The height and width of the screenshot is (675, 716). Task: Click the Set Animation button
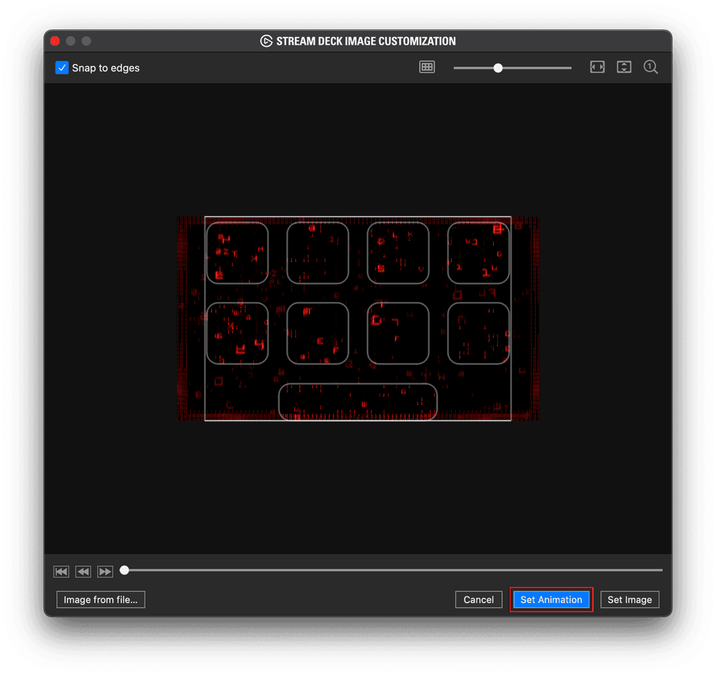tap(551, 600)
